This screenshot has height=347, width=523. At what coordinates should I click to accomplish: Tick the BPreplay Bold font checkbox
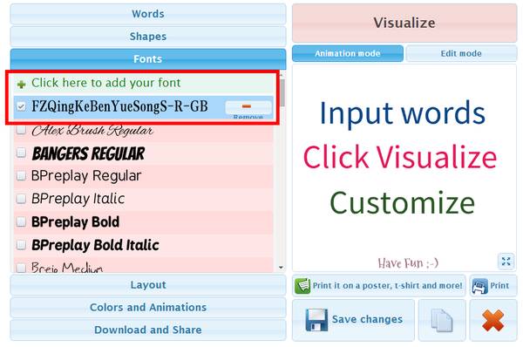[21, 221]
